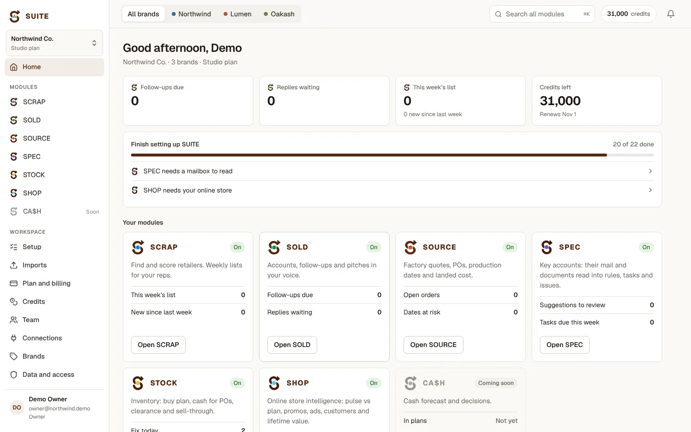Click the SCRAP module icon in sidebar

pos(14,102)
